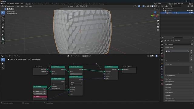
Task: Toggle Collection exclude checkbox in outliner
Action: point(188,11)
